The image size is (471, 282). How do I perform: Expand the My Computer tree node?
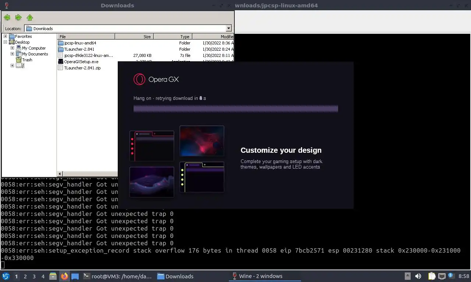[x=12, y=48]
